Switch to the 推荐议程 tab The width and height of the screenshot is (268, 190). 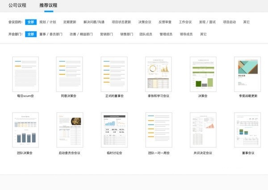pos(48,6)
